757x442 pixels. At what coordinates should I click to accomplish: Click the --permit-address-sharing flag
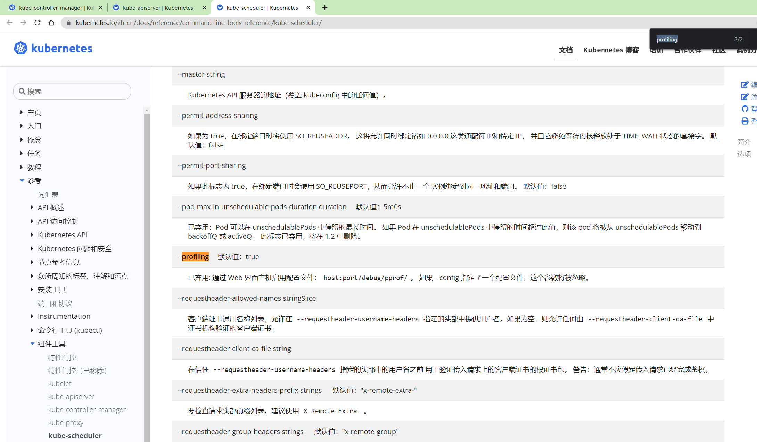pyautogui.click(x=218, y=116)
